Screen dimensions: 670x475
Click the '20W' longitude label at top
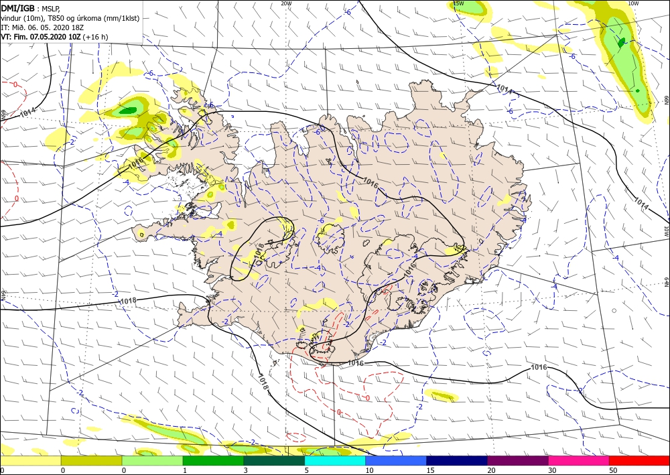286,3
